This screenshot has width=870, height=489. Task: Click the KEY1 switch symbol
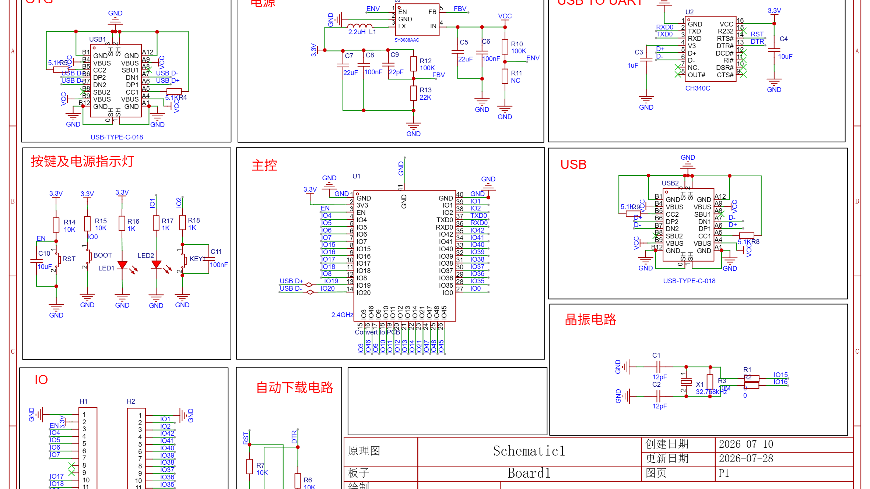pyautogui.click(x=183, y=260)
